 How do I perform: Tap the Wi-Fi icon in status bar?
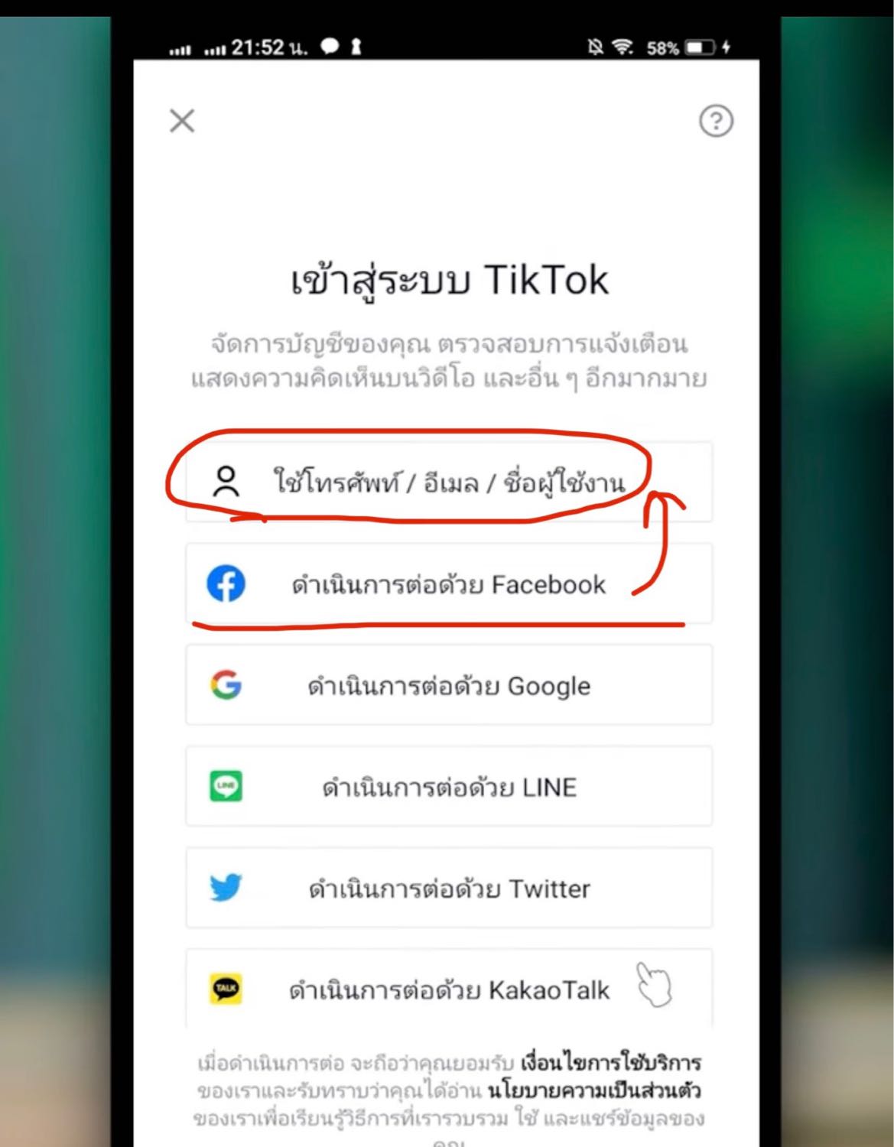(x=623, y=48)
